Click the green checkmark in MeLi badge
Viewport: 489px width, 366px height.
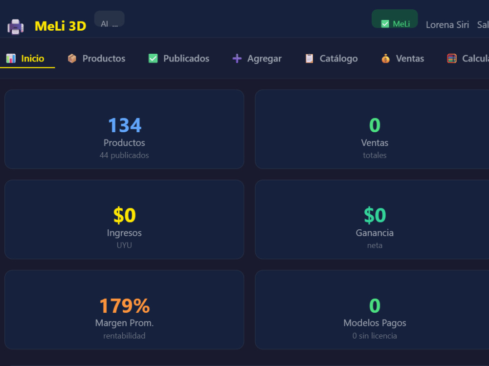385,24
